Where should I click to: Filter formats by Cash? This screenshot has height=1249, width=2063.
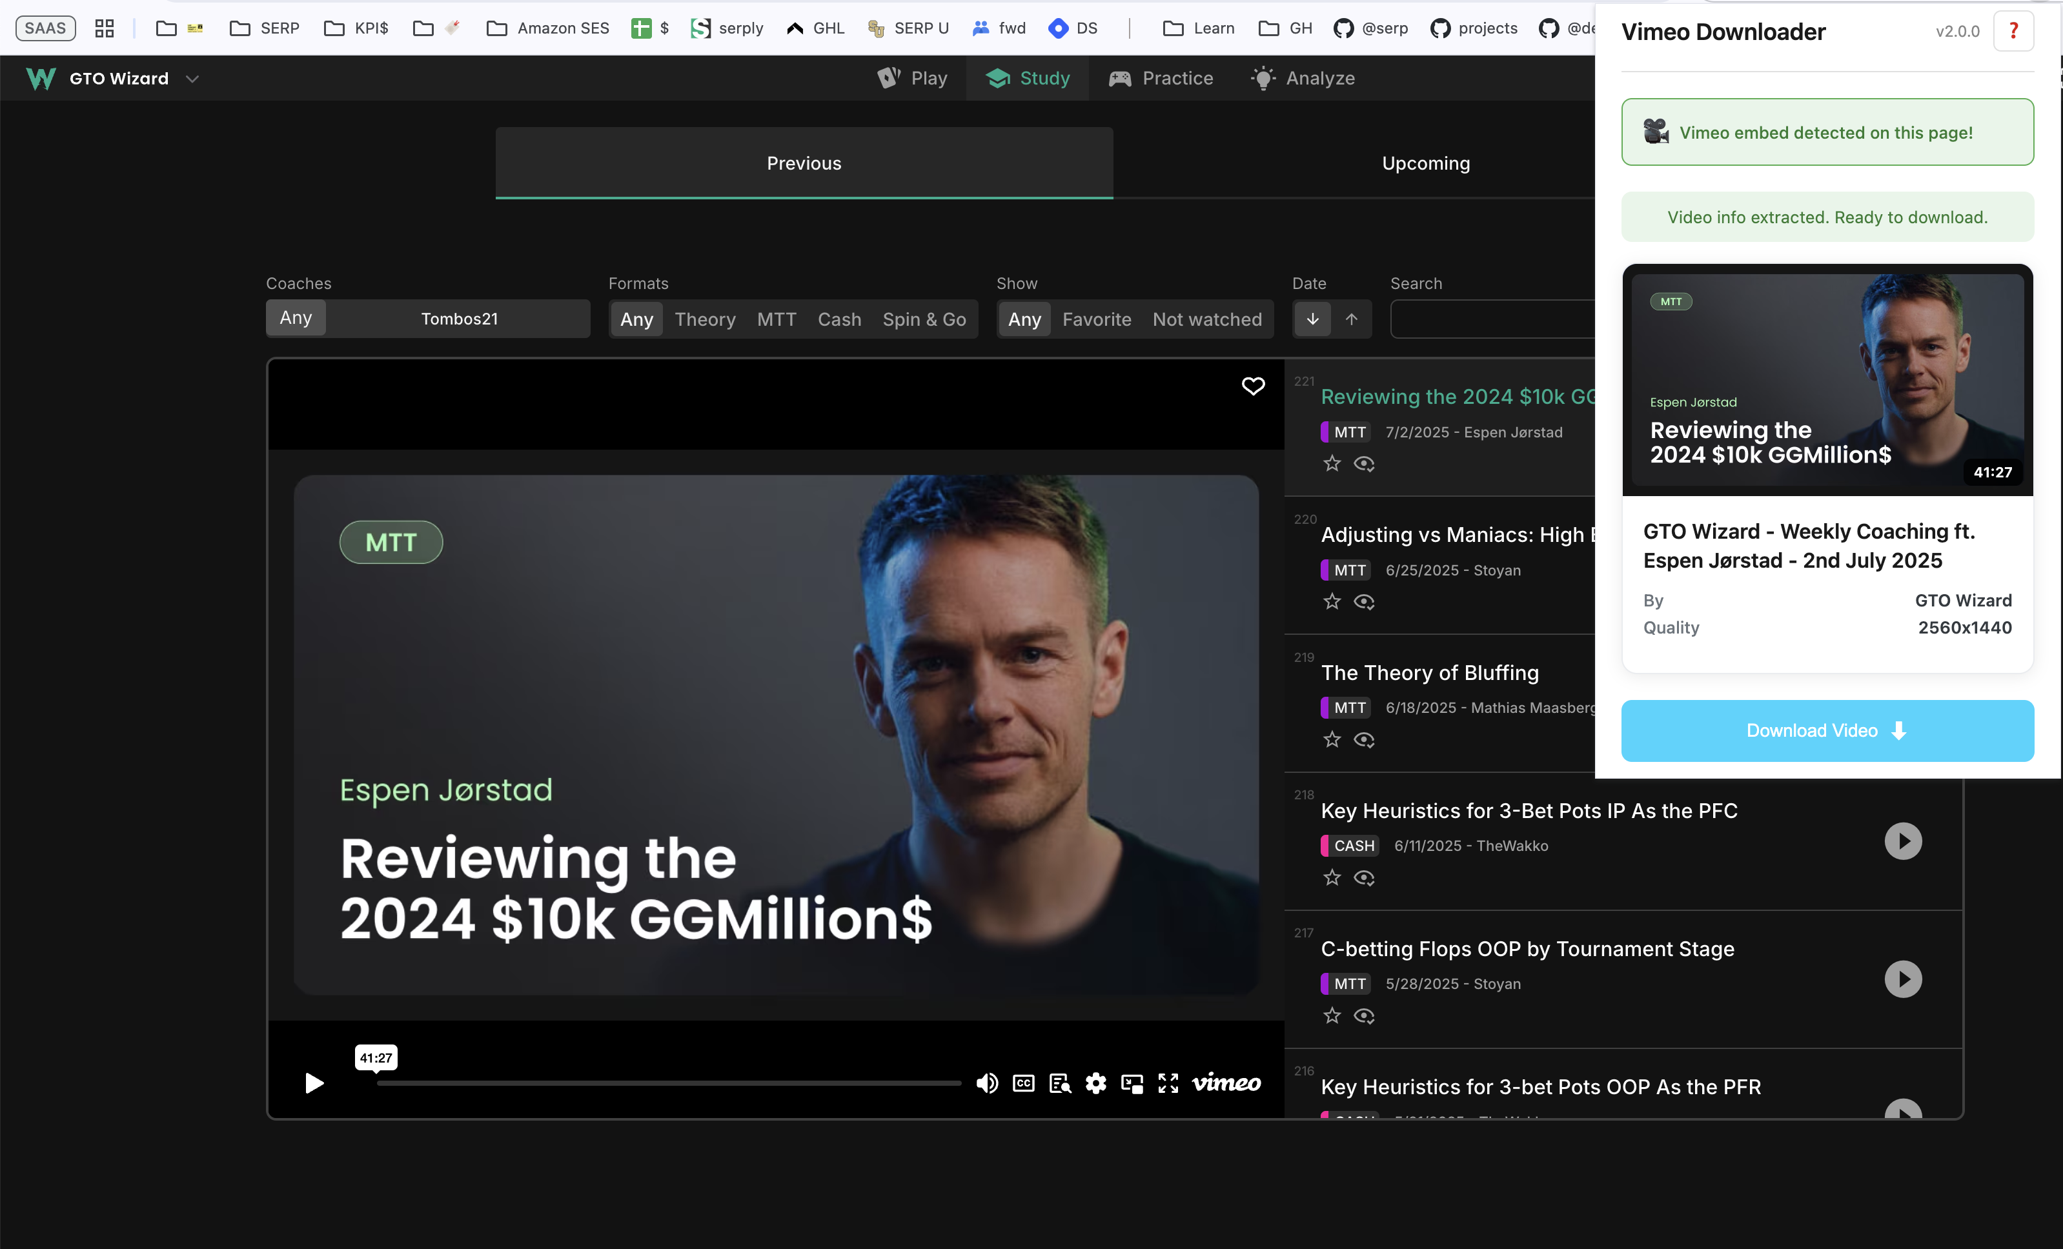pos(839,319)
